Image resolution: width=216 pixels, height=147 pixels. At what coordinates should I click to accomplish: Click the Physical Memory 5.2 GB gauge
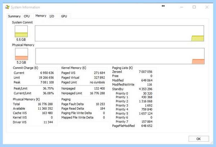22,54
